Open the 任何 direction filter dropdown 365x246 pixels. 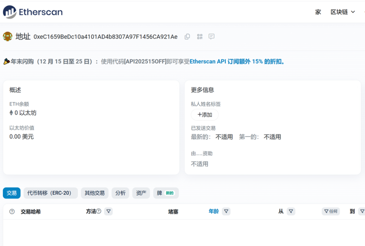click(x=331, y=211)
